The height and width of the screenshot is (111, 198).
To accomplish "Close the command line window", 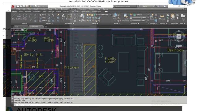I will (x=12, y=99).
